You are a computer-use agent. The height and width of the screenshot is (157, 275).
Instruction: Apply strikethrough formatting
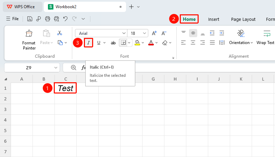pos(113,43)
